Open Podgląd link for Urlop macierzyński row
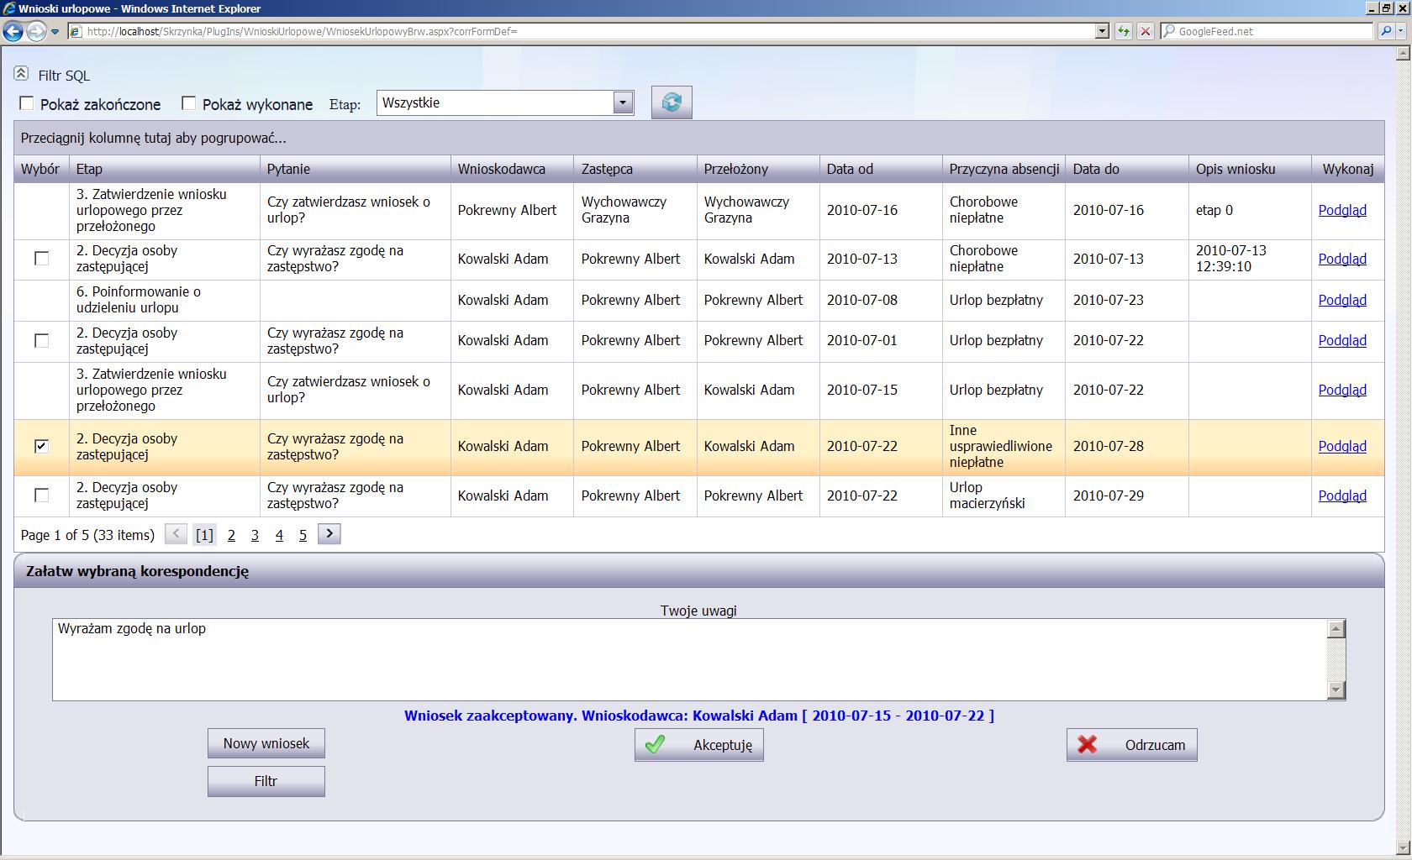The width and height of the screenshot is (1412, 860). point(1341,496)
